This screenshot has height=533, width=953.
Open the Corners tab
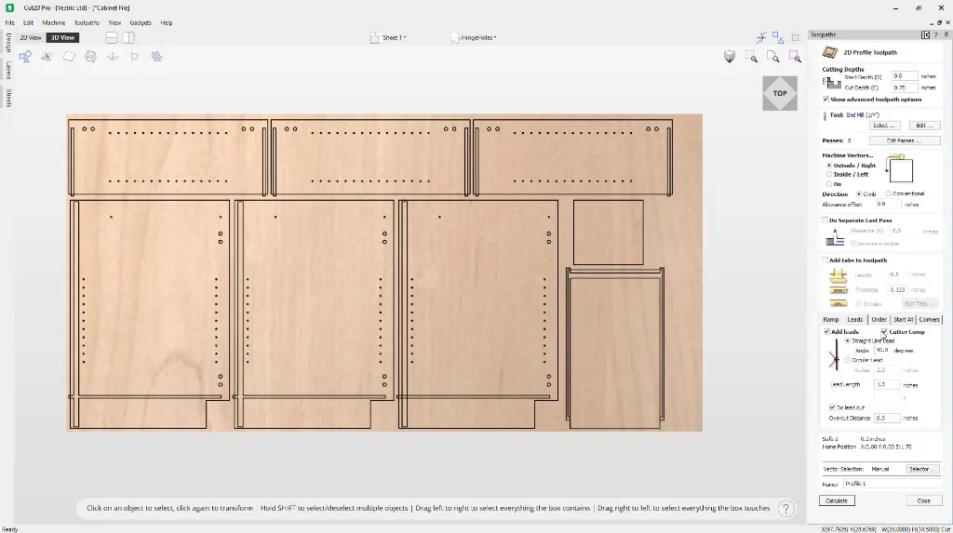coord(930,320)
